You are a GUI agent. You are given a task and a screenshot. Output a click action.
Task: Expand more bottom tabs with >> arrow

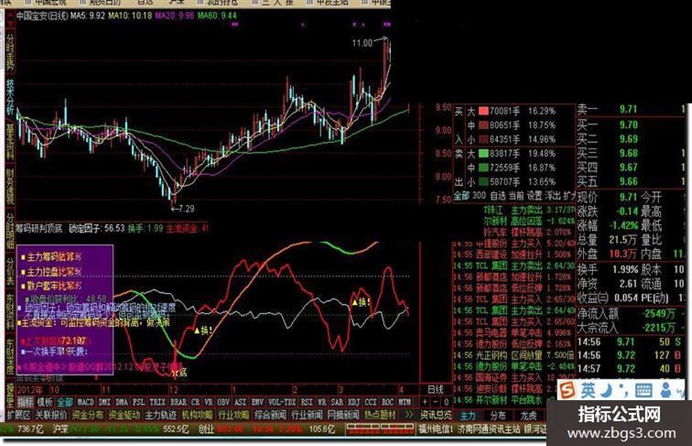click(408, 415)
